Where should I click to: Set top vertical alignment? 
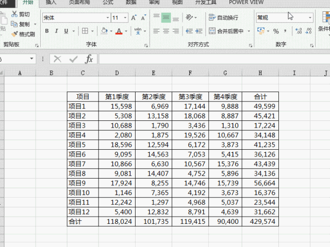tap(156, 17)
